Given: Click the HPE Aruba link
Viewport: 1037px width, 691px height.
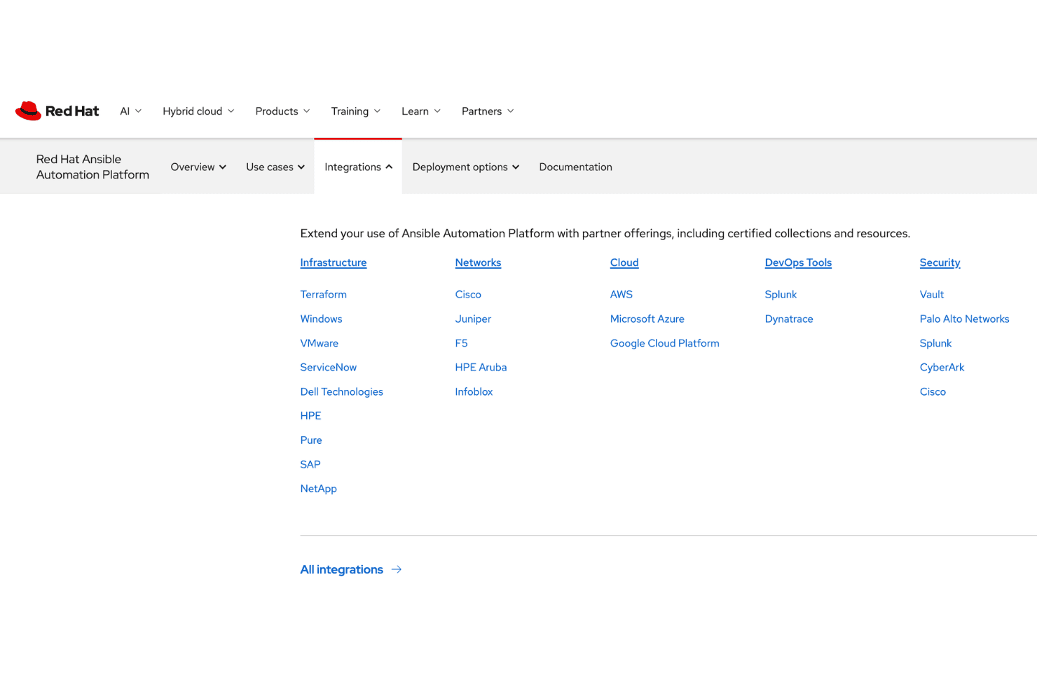Looking at the screenshot, I should (481, 368).
